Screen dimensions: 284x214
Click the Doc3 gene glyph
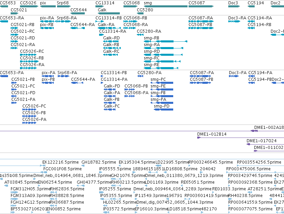[234, 6]
